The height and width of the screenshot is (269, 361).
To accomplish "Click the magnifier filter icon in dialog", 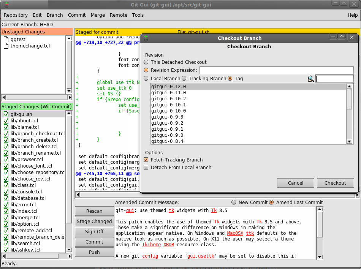I will click(x=311, y=79).
